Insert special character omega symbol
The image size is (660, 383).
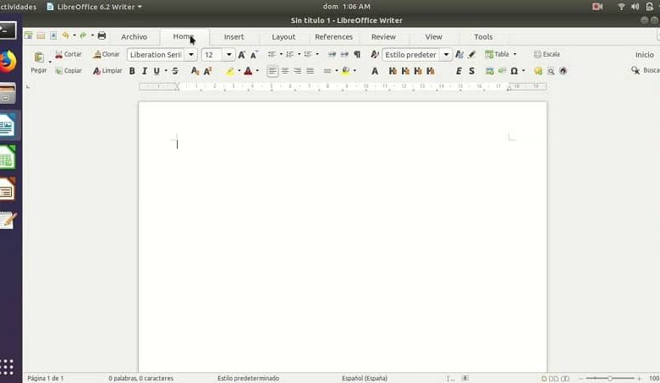(x=514, y=71)
